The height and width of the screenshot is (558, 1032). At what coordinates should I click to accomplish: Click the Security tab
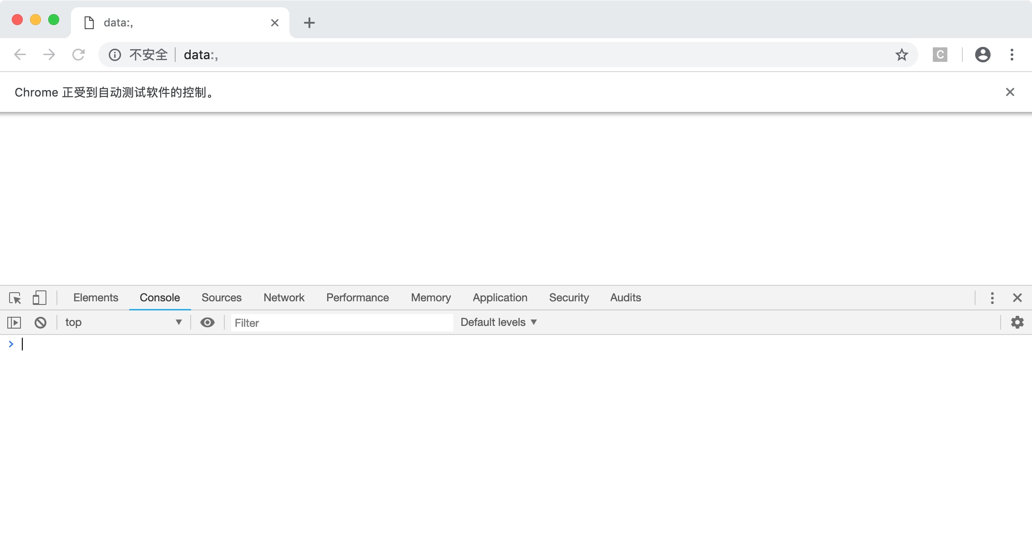pyautogui.click(x=569, y=298)
